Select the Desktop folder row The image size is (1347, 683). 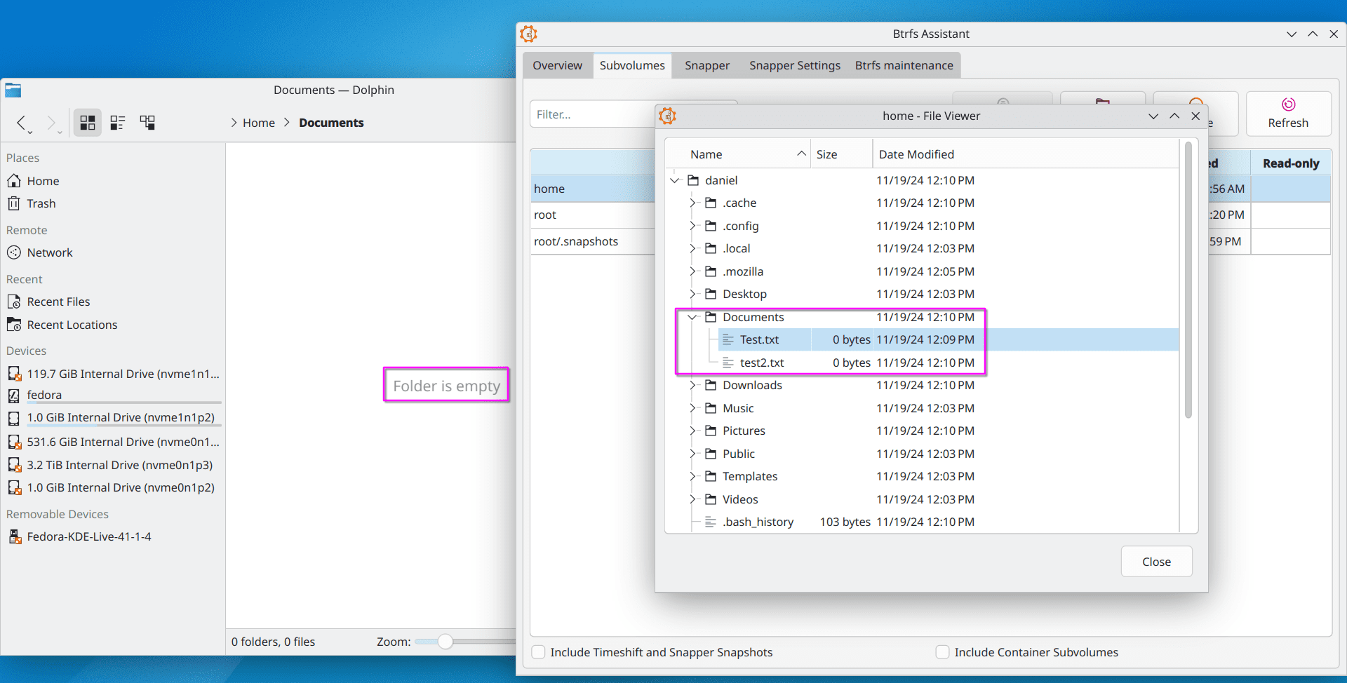[x=921, y=294]
